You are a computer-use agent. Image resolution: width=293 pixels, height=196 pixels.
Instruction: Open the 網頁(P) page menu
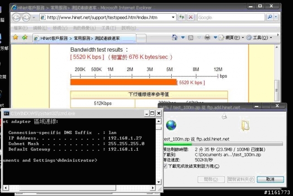[x=231, y=37]
